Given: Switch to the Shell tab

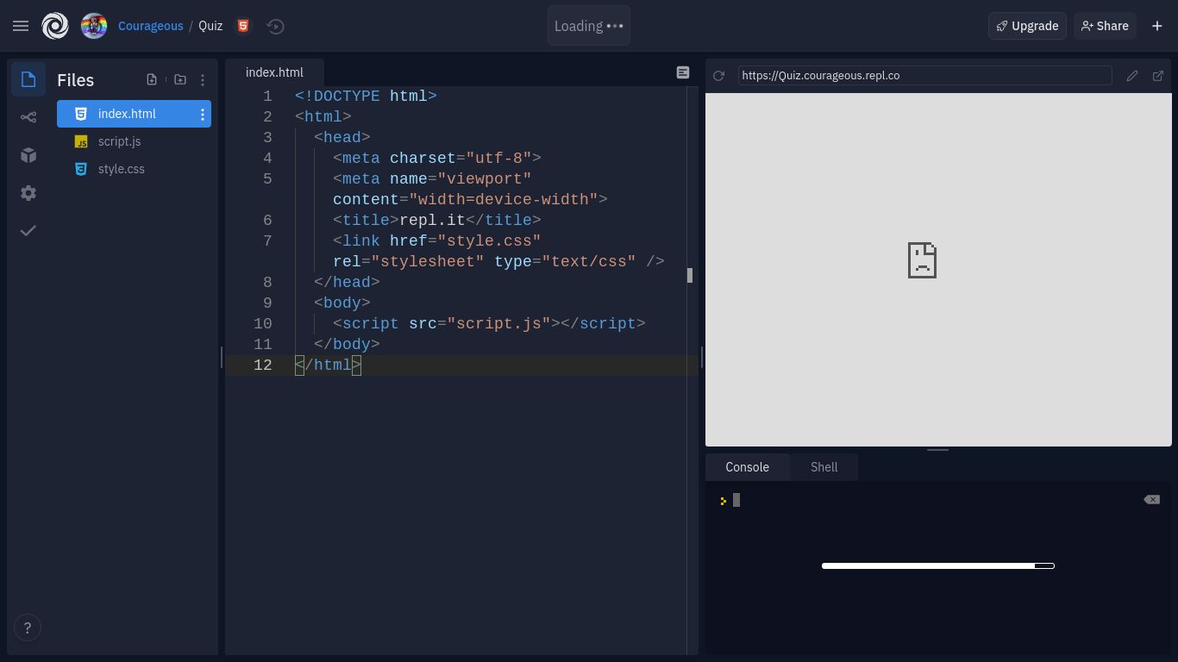Looking at the screenshot, I should click(x=824, y=467).
